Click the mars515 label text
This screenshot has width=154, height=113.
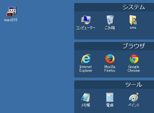pos(11,20)
